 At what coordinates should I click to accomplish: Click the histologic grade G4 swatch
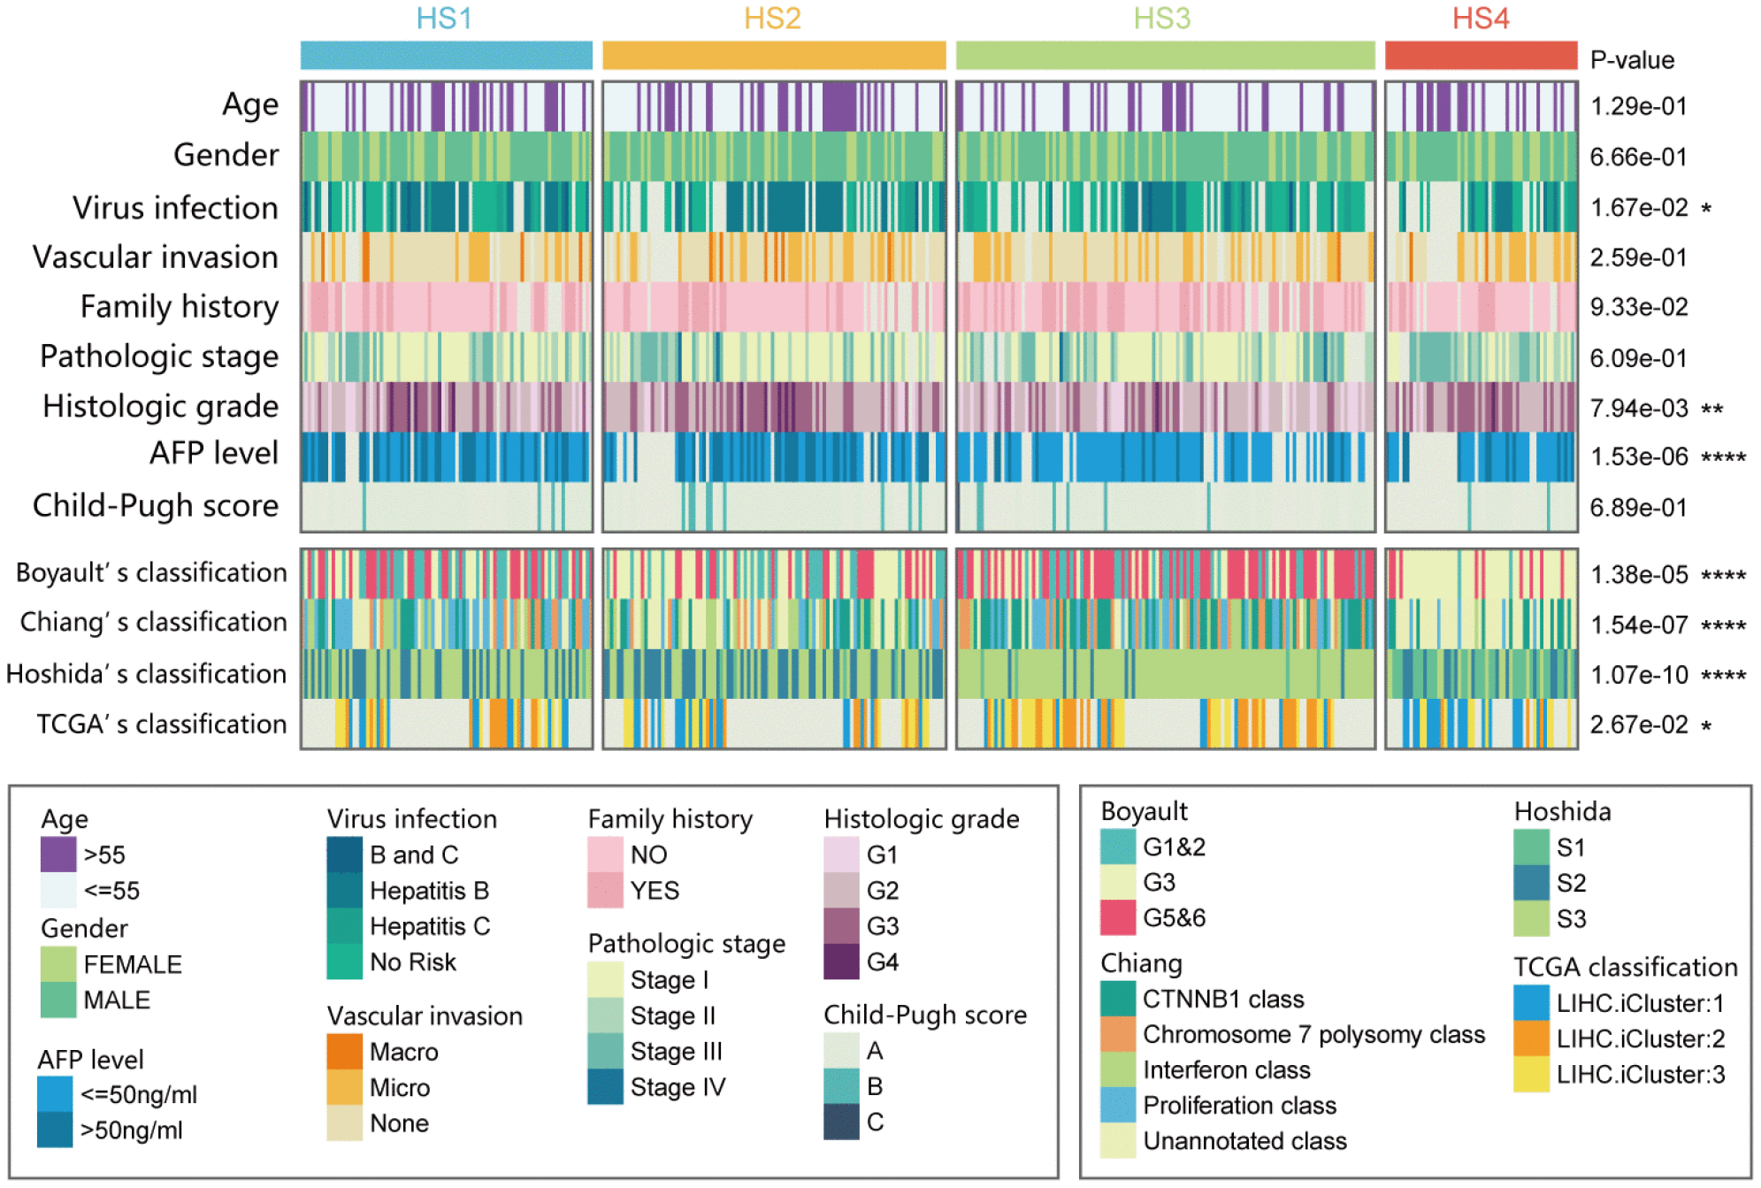point(842,962)
